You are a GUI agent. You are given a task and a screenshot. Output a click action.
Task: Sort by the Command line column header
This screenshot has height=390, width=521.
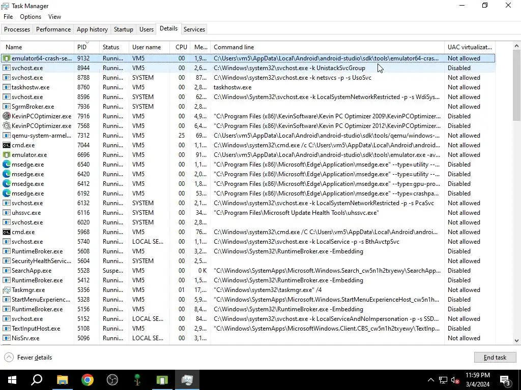click(x=327, y=47)
